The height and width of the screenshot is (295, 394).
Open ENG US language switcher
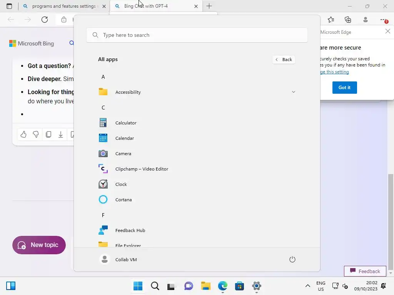[321, 286]
